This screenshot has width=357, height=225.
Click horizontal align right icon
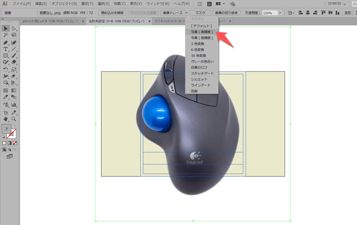(315, 13)
